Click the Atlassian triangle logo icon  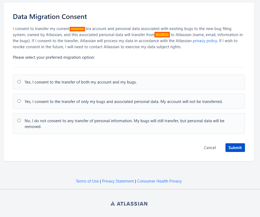[113, 204]
